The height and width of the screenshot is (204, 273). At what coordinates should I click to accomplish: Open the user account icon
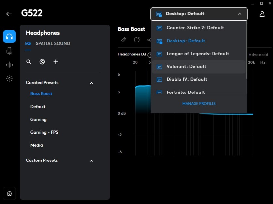[262, 14]
